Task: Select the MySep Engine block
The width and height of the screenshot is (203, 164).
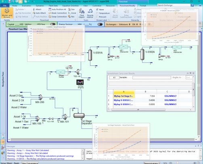Action: tap(80, 82)
